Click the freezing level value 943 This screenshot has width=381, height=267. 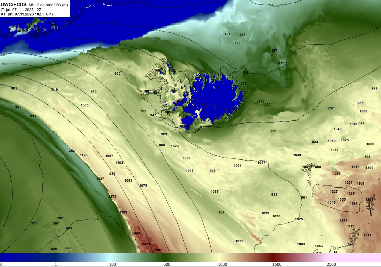(213, 171)
